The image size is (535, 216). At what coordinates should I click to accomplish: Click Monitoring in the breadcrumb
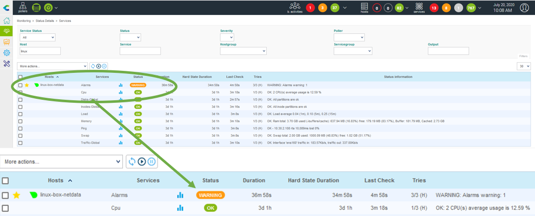pyautogui.click(x=23, y=21)
